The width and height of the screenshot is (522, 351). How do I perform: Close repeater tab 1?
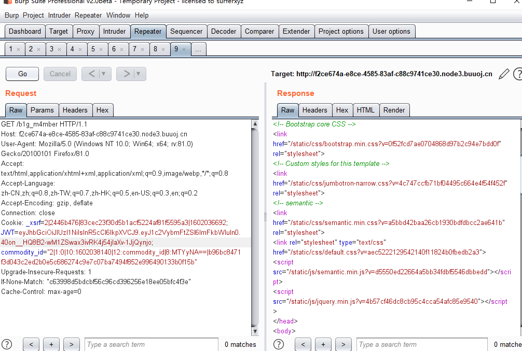click(x=18, y=50)
